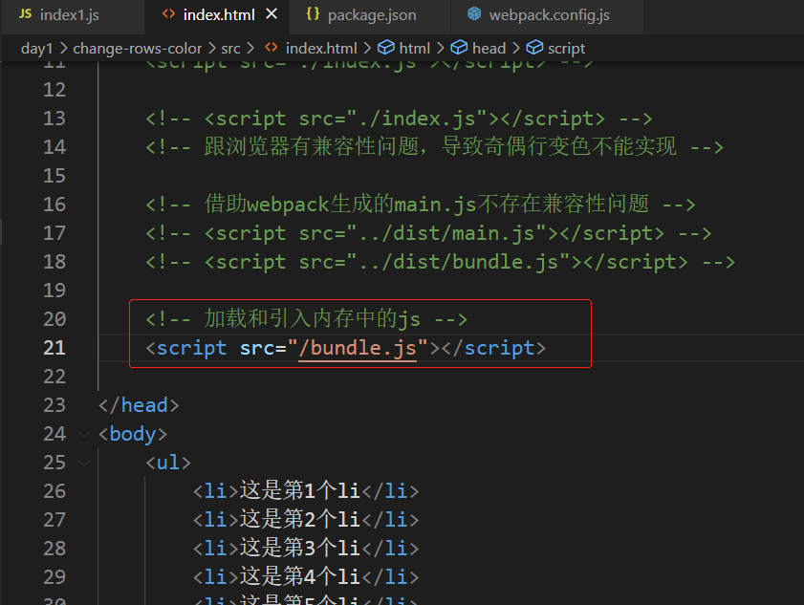Open src breadcrumb folder
The width and height of the screenshot is (804, 605).
(230, 48)
